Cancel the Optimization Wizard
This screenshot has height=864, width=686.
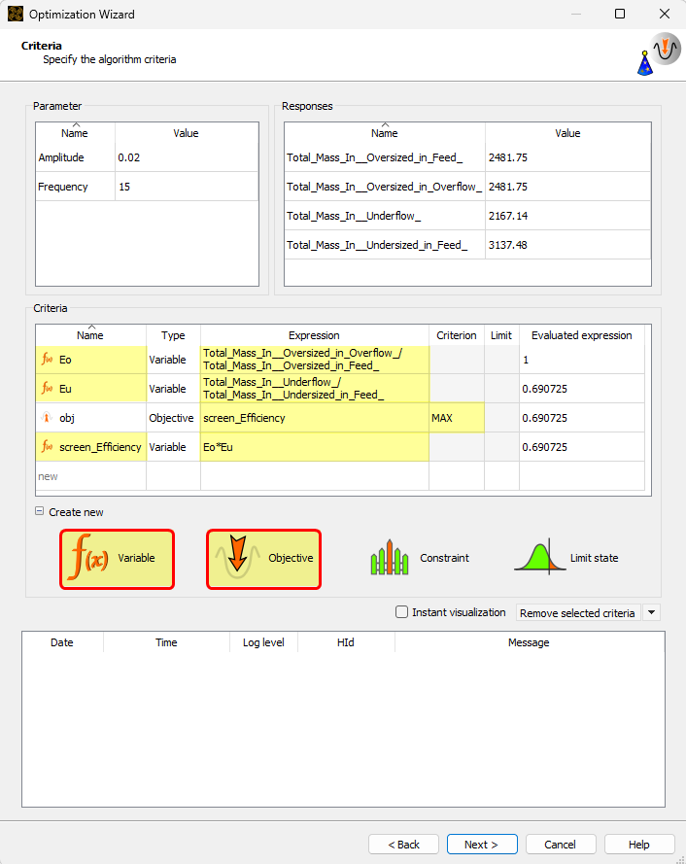(561, 845)
